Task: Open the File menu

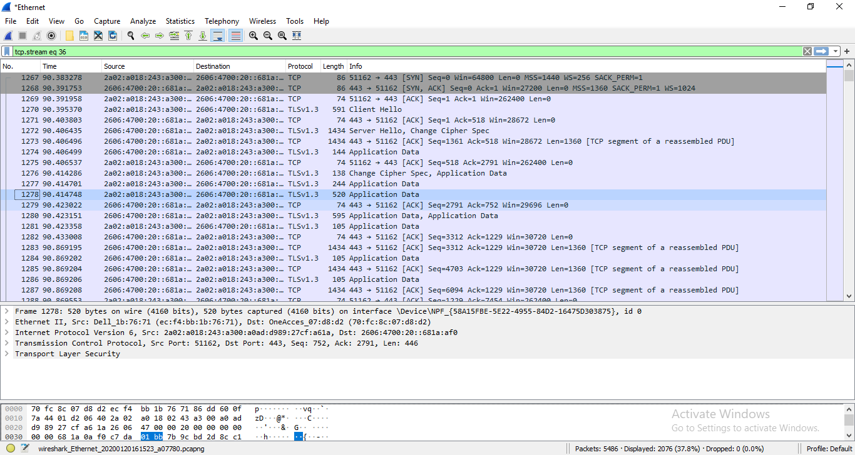Action: tap(11, 21)
